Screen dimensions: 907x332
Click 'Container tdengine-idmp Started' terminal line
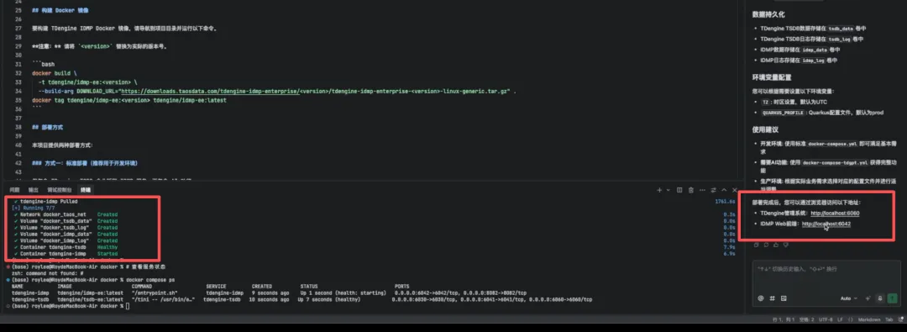pyautogui.click(x=66, y=253)
